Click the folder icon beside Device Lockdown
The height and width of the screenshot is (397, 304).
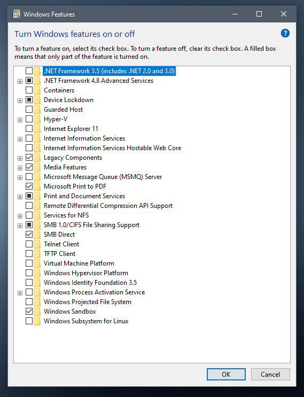tap(37, 100)
